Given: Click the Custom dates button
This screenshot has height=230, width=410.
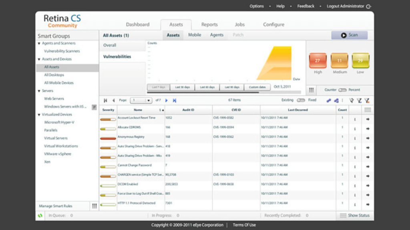Looking at the screenshot, I should click(x=257, y=87).
